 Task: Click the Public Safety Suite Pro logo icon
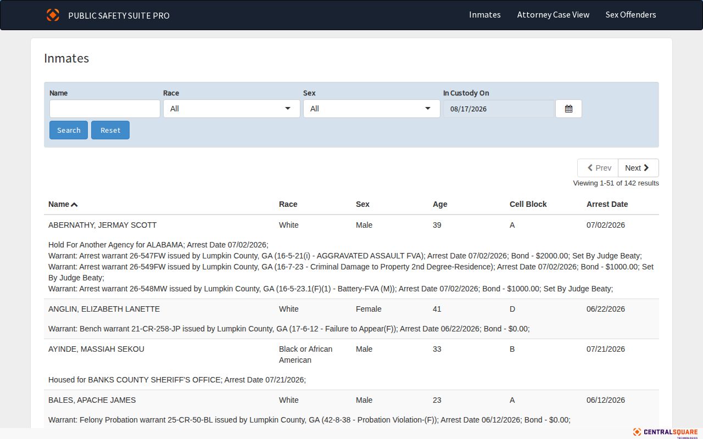tap(53, 15)
